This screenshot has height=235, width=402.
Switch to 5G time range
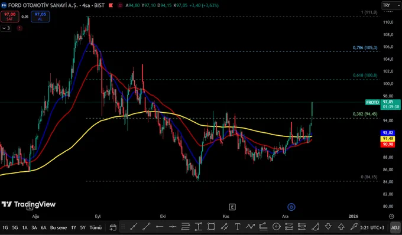(x=15, y=227)
